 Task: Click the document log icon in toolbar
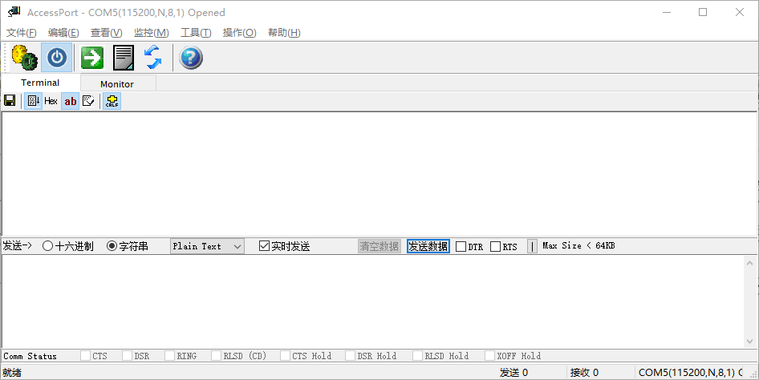click(123, 58)
